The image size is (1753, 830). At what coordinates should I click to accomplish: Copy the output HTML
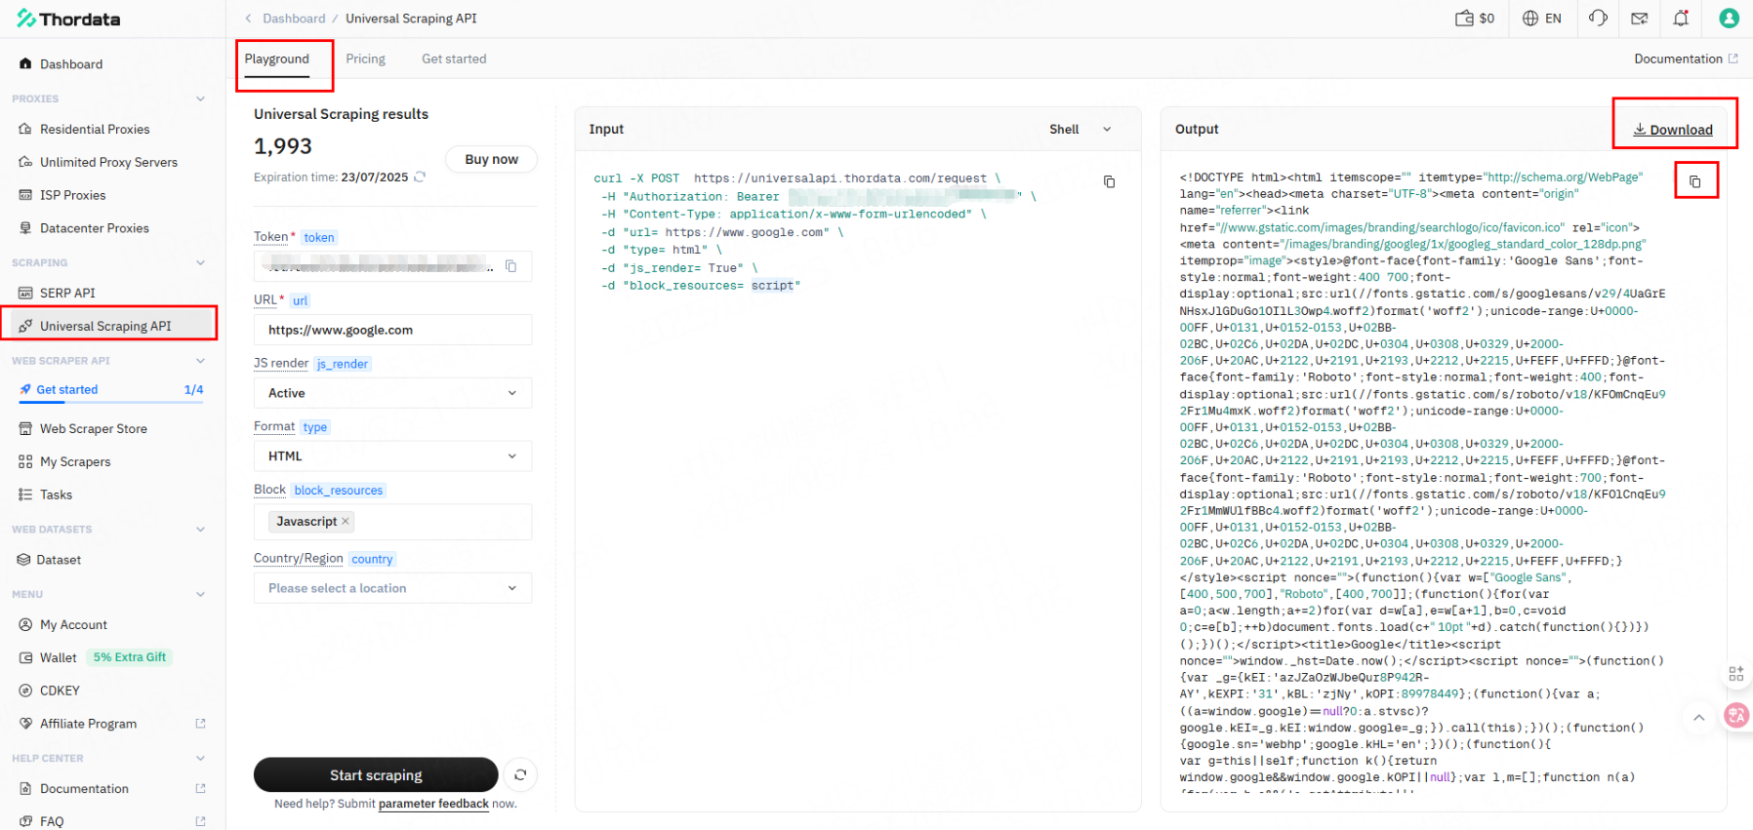click(x=1695, y=181)
